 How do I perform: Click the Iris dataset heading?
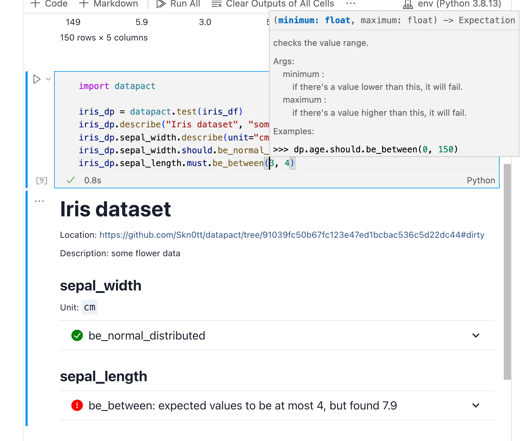pyautogui.click(x=115, y=209)
